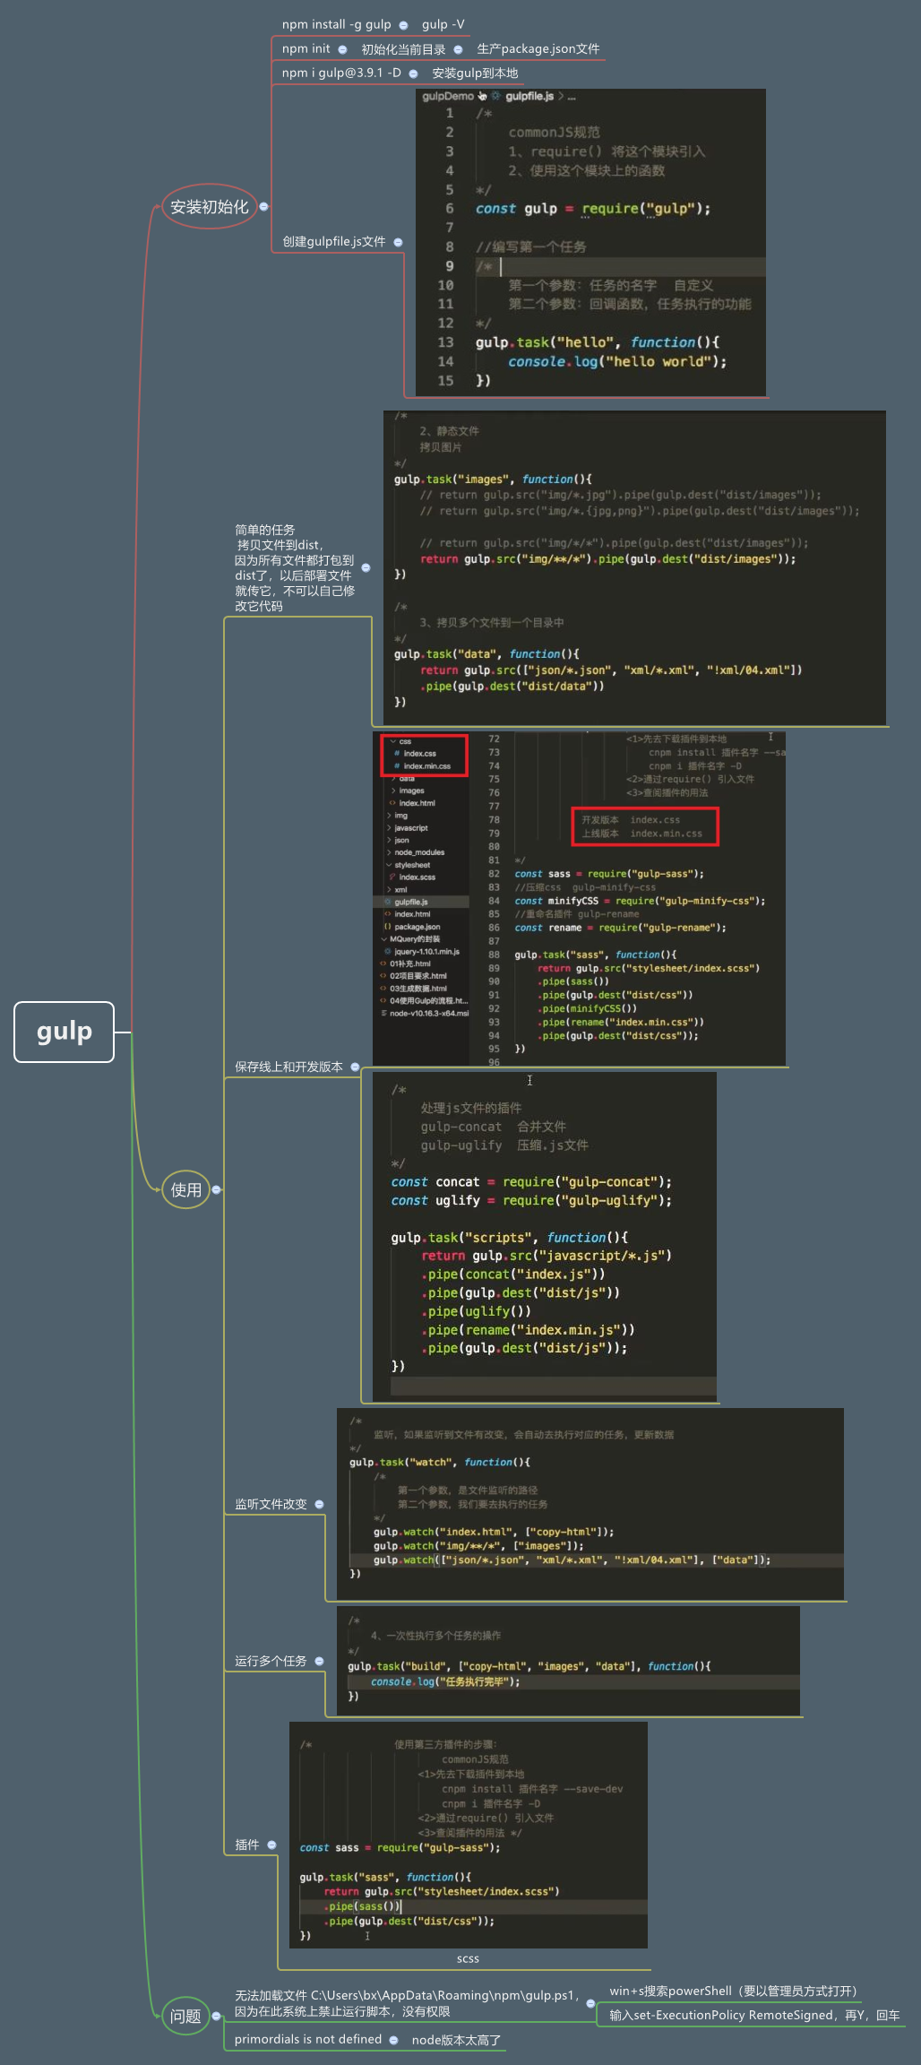Select the 创建gulpfile.js文件 topic
Image resolution: width=921 pixels, height=2065 pixels.
[x=334, y=241]
